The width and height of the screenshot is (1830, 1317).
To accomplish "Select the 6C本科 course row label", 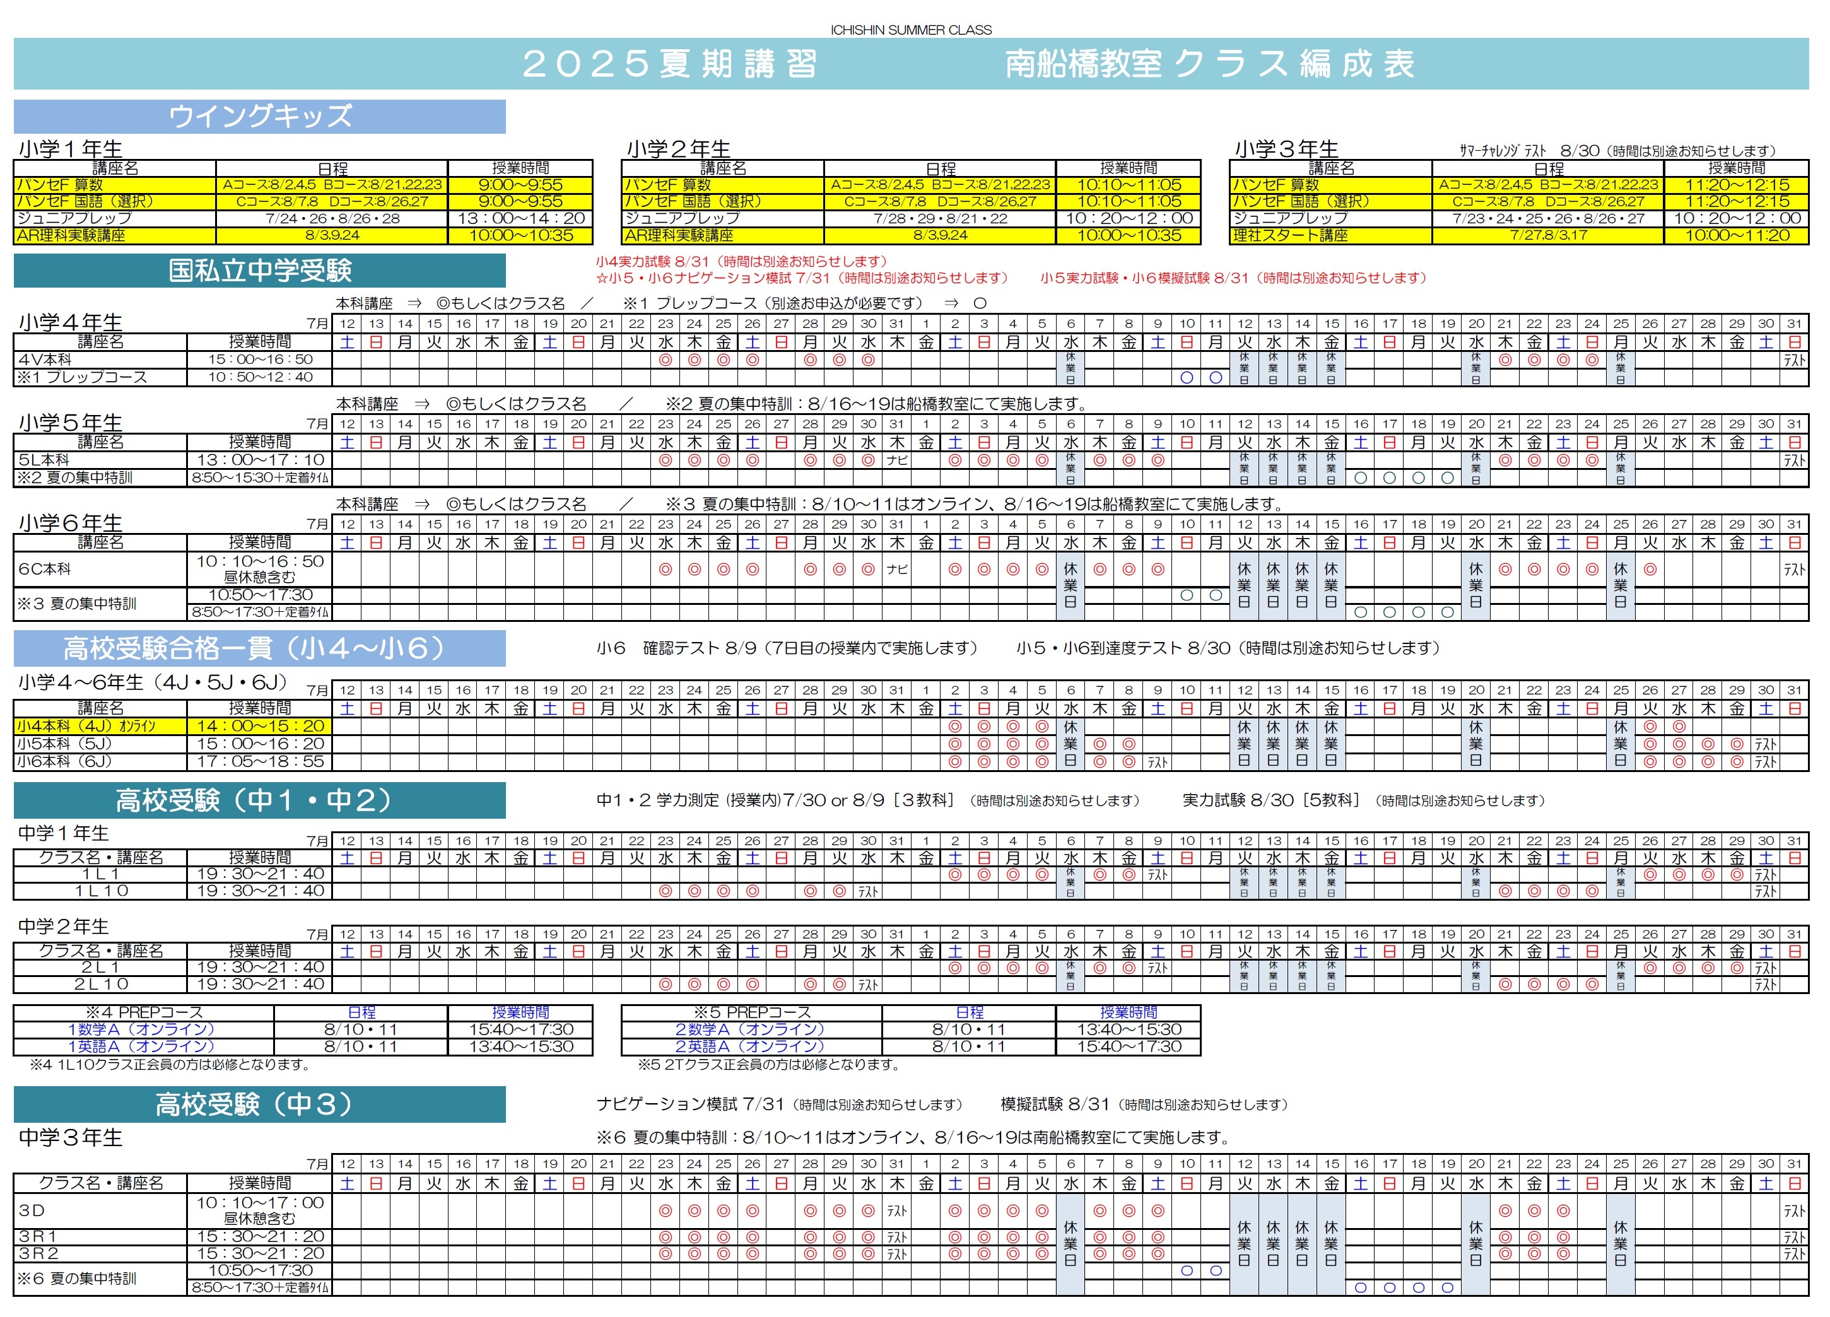I will [x=100, y=569].
